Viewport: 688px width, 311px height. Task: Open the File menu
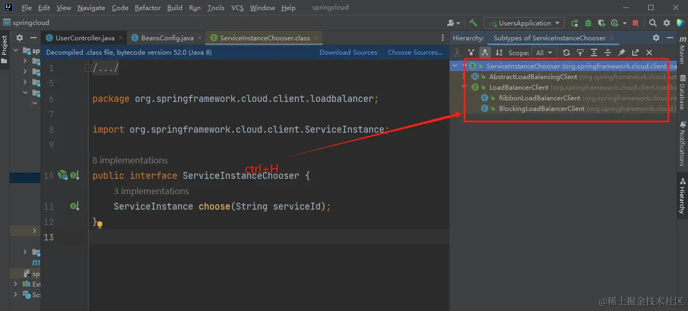27,8
